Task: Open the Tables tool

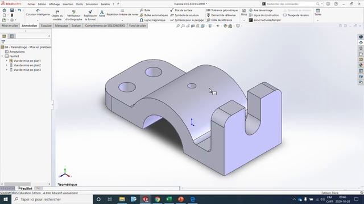Action: (318, 12)
